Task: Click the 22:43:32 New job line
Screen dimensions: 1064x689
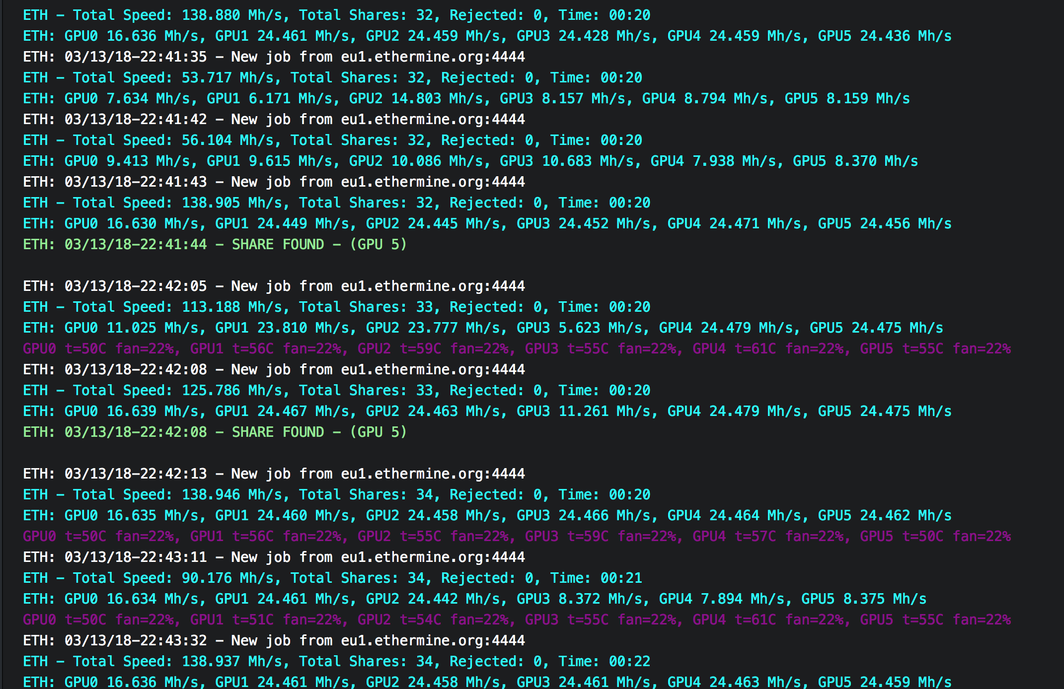Action: tap(274, 641)
